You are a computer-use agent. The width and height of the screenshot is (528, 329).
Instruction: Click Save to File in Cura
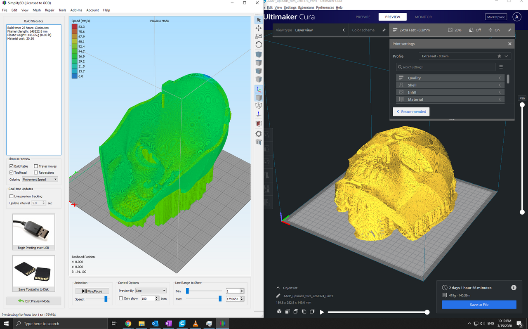(479, 305)
